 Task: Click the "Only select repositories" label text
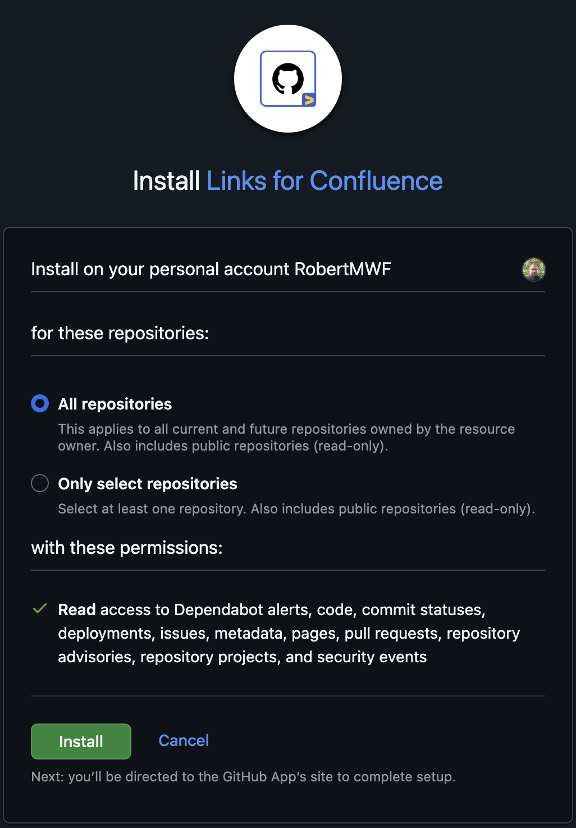(x=148, y=484)
